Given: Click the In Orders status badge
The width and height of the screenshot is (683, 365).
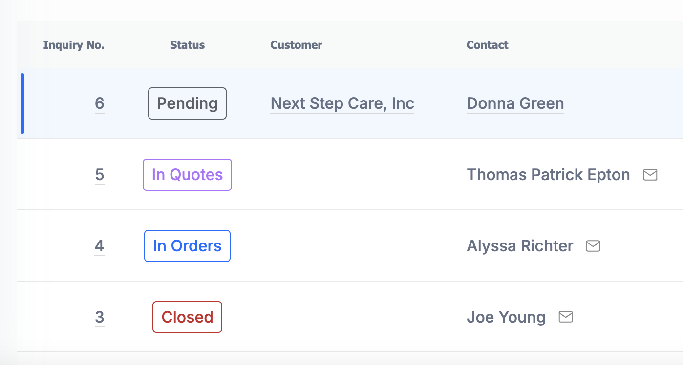Looking at the screenshot, I should (x=187, y=246).
